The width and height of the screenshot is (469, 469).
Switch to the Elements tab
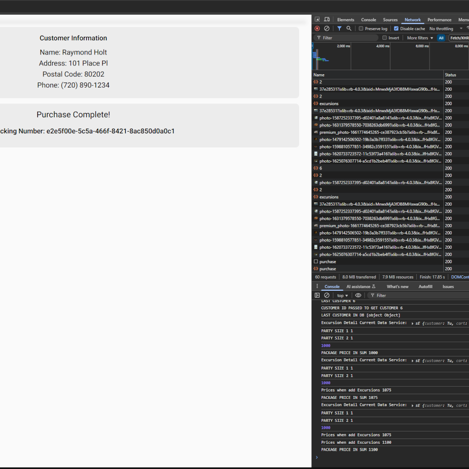345,20
